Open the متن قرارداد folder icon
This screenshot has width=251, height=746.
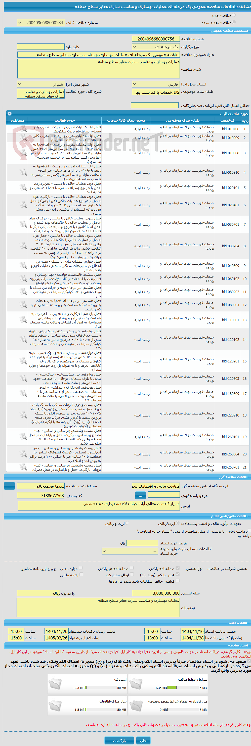pyautogui.click(x=136, y=706)
